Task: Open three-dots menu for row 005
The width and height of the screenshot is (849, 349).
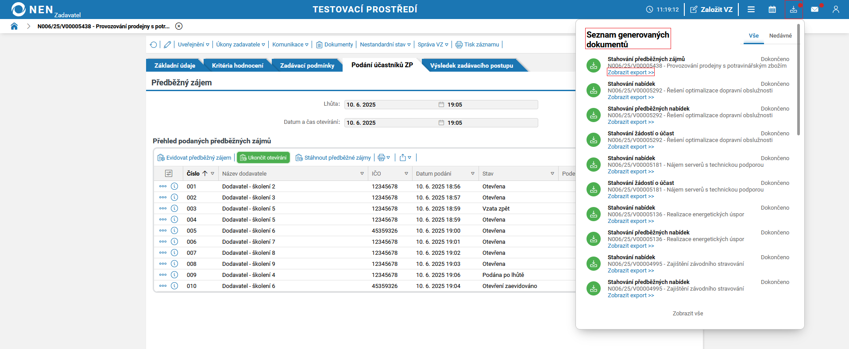Action: coord(163,230)
